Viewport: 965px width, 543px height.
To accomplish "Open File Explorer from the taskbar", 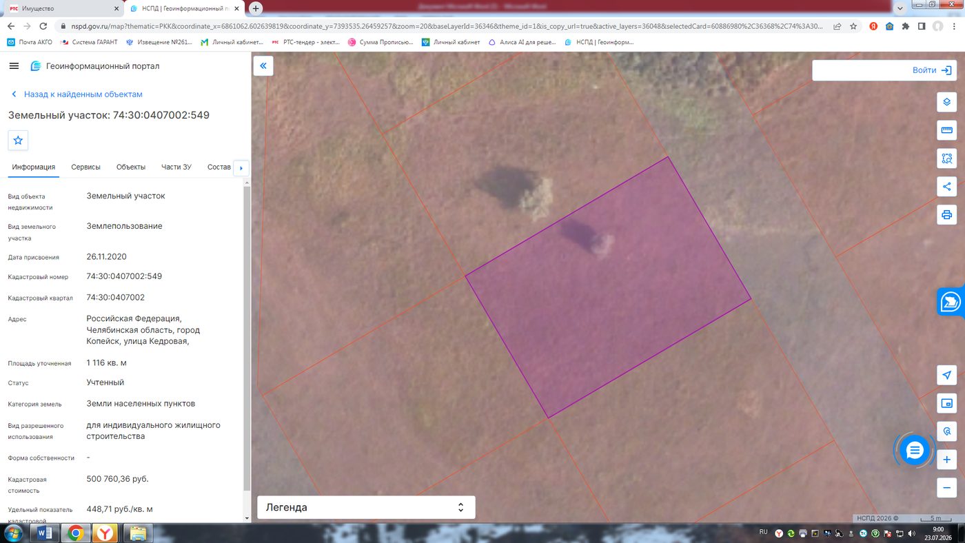I will click(137, 533).
